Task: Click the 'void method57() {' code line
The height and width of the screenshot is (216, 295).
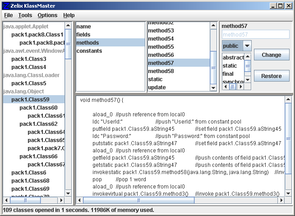Action: click(101, 100)
